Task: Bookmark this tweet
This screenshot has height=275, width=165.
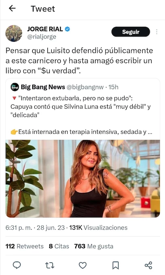Action: (x=116, y=265)
